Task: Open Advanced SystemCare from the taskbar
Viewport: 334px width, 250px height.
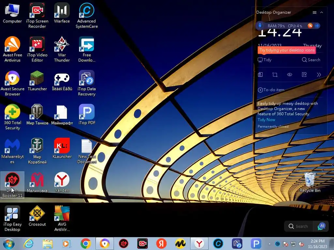Action: point(218,243)
